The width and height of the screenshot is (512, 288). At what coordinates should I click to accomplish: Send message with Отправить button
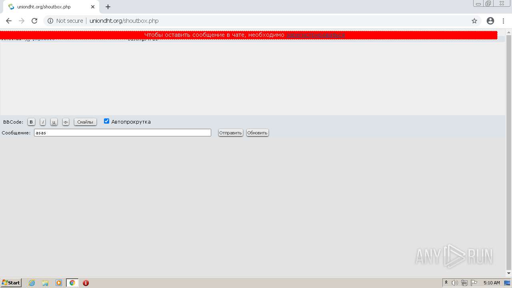[x=230, y=133]
